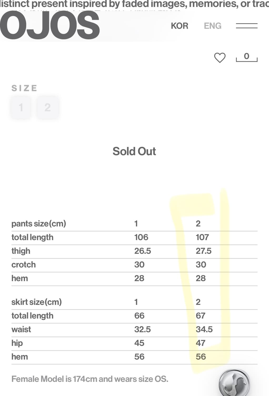Click the Sold Out button
269x396 pixels.
(x=134, y=151)
